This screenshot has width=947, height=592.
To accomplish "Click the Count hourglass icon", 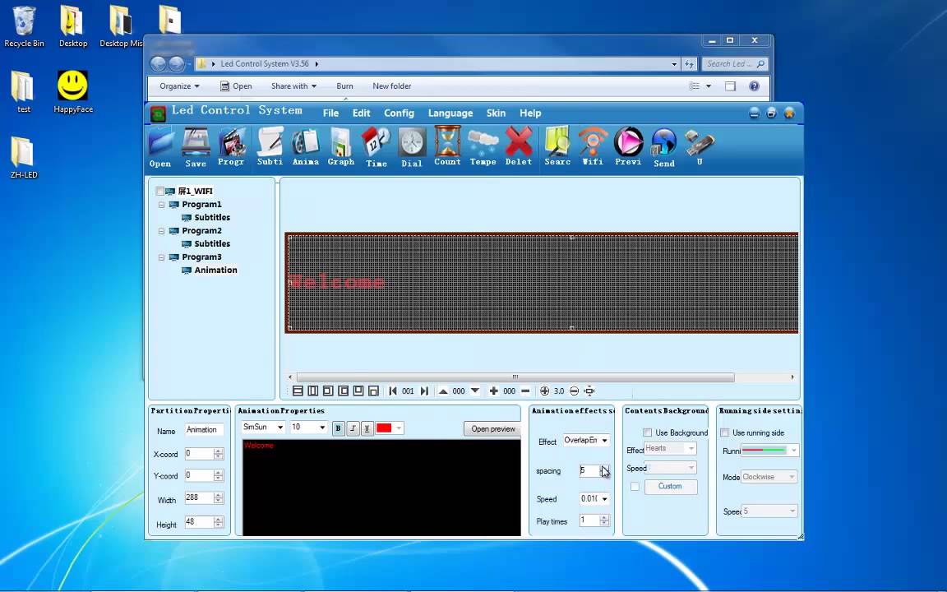I will pyautogui.click(x=447, y=147).
